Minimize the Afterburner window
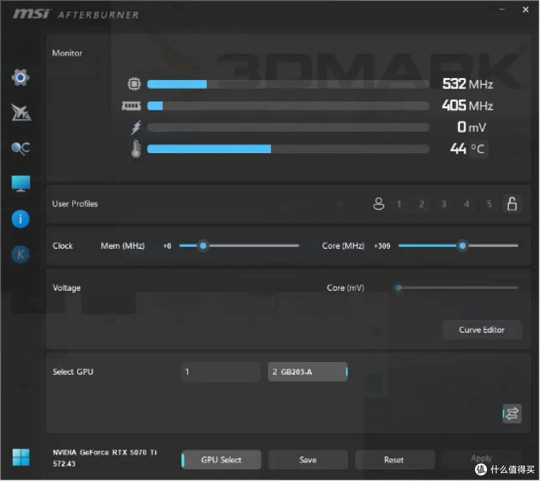 (x=502, y=10)
